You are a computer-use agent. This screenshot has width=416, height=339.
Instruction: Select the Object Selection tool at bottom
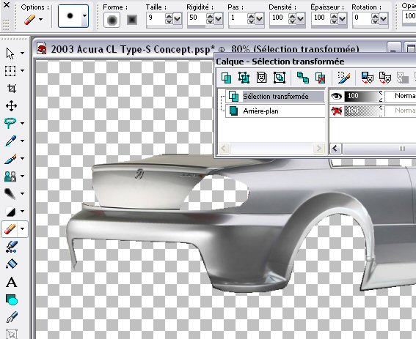click(12, 334)
